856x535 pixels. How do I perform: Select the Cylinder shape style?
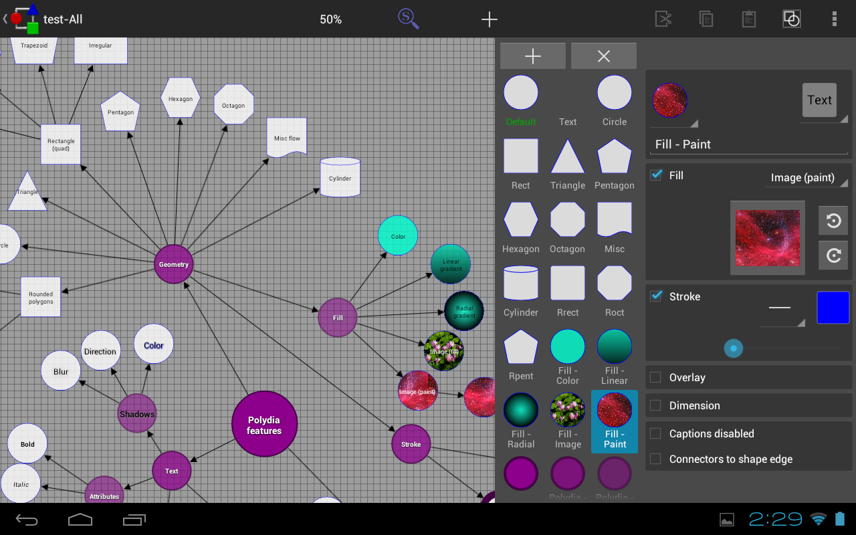521,291
